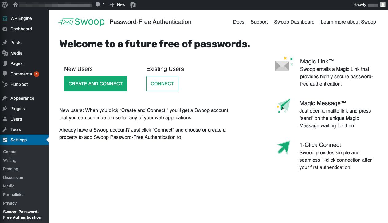Click the Settings sliders icon
The height and width of the screenshot is (223, 388).
coord(5,140)
